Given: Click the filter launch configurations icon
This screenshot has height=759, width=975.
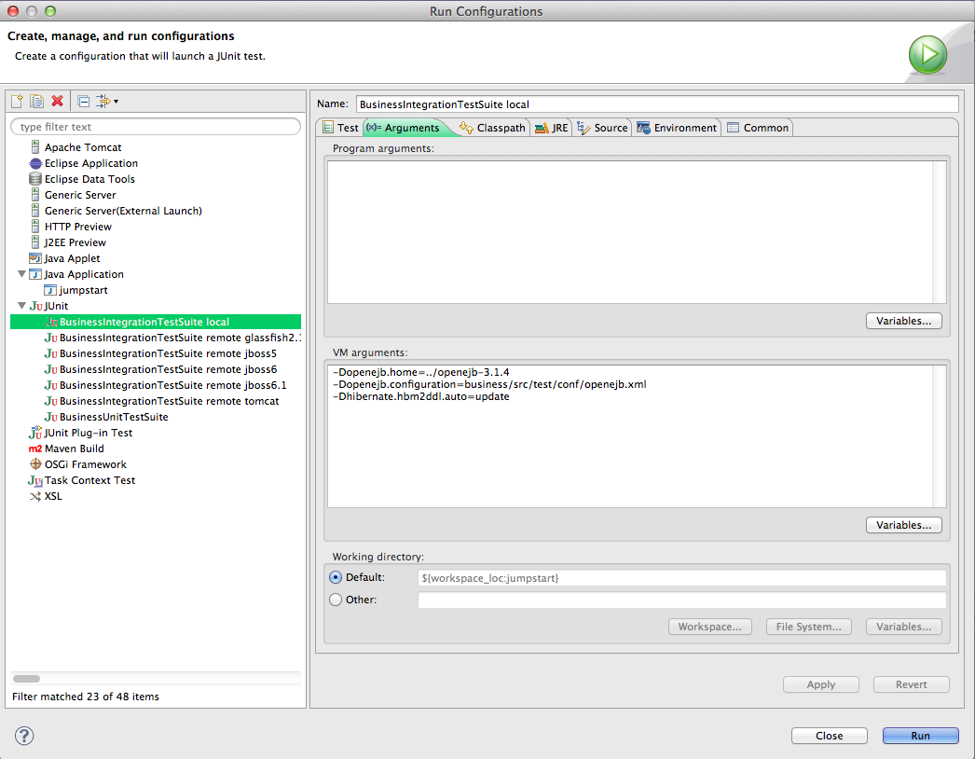Looking at the screenshot, I should [x=103, y=102].
